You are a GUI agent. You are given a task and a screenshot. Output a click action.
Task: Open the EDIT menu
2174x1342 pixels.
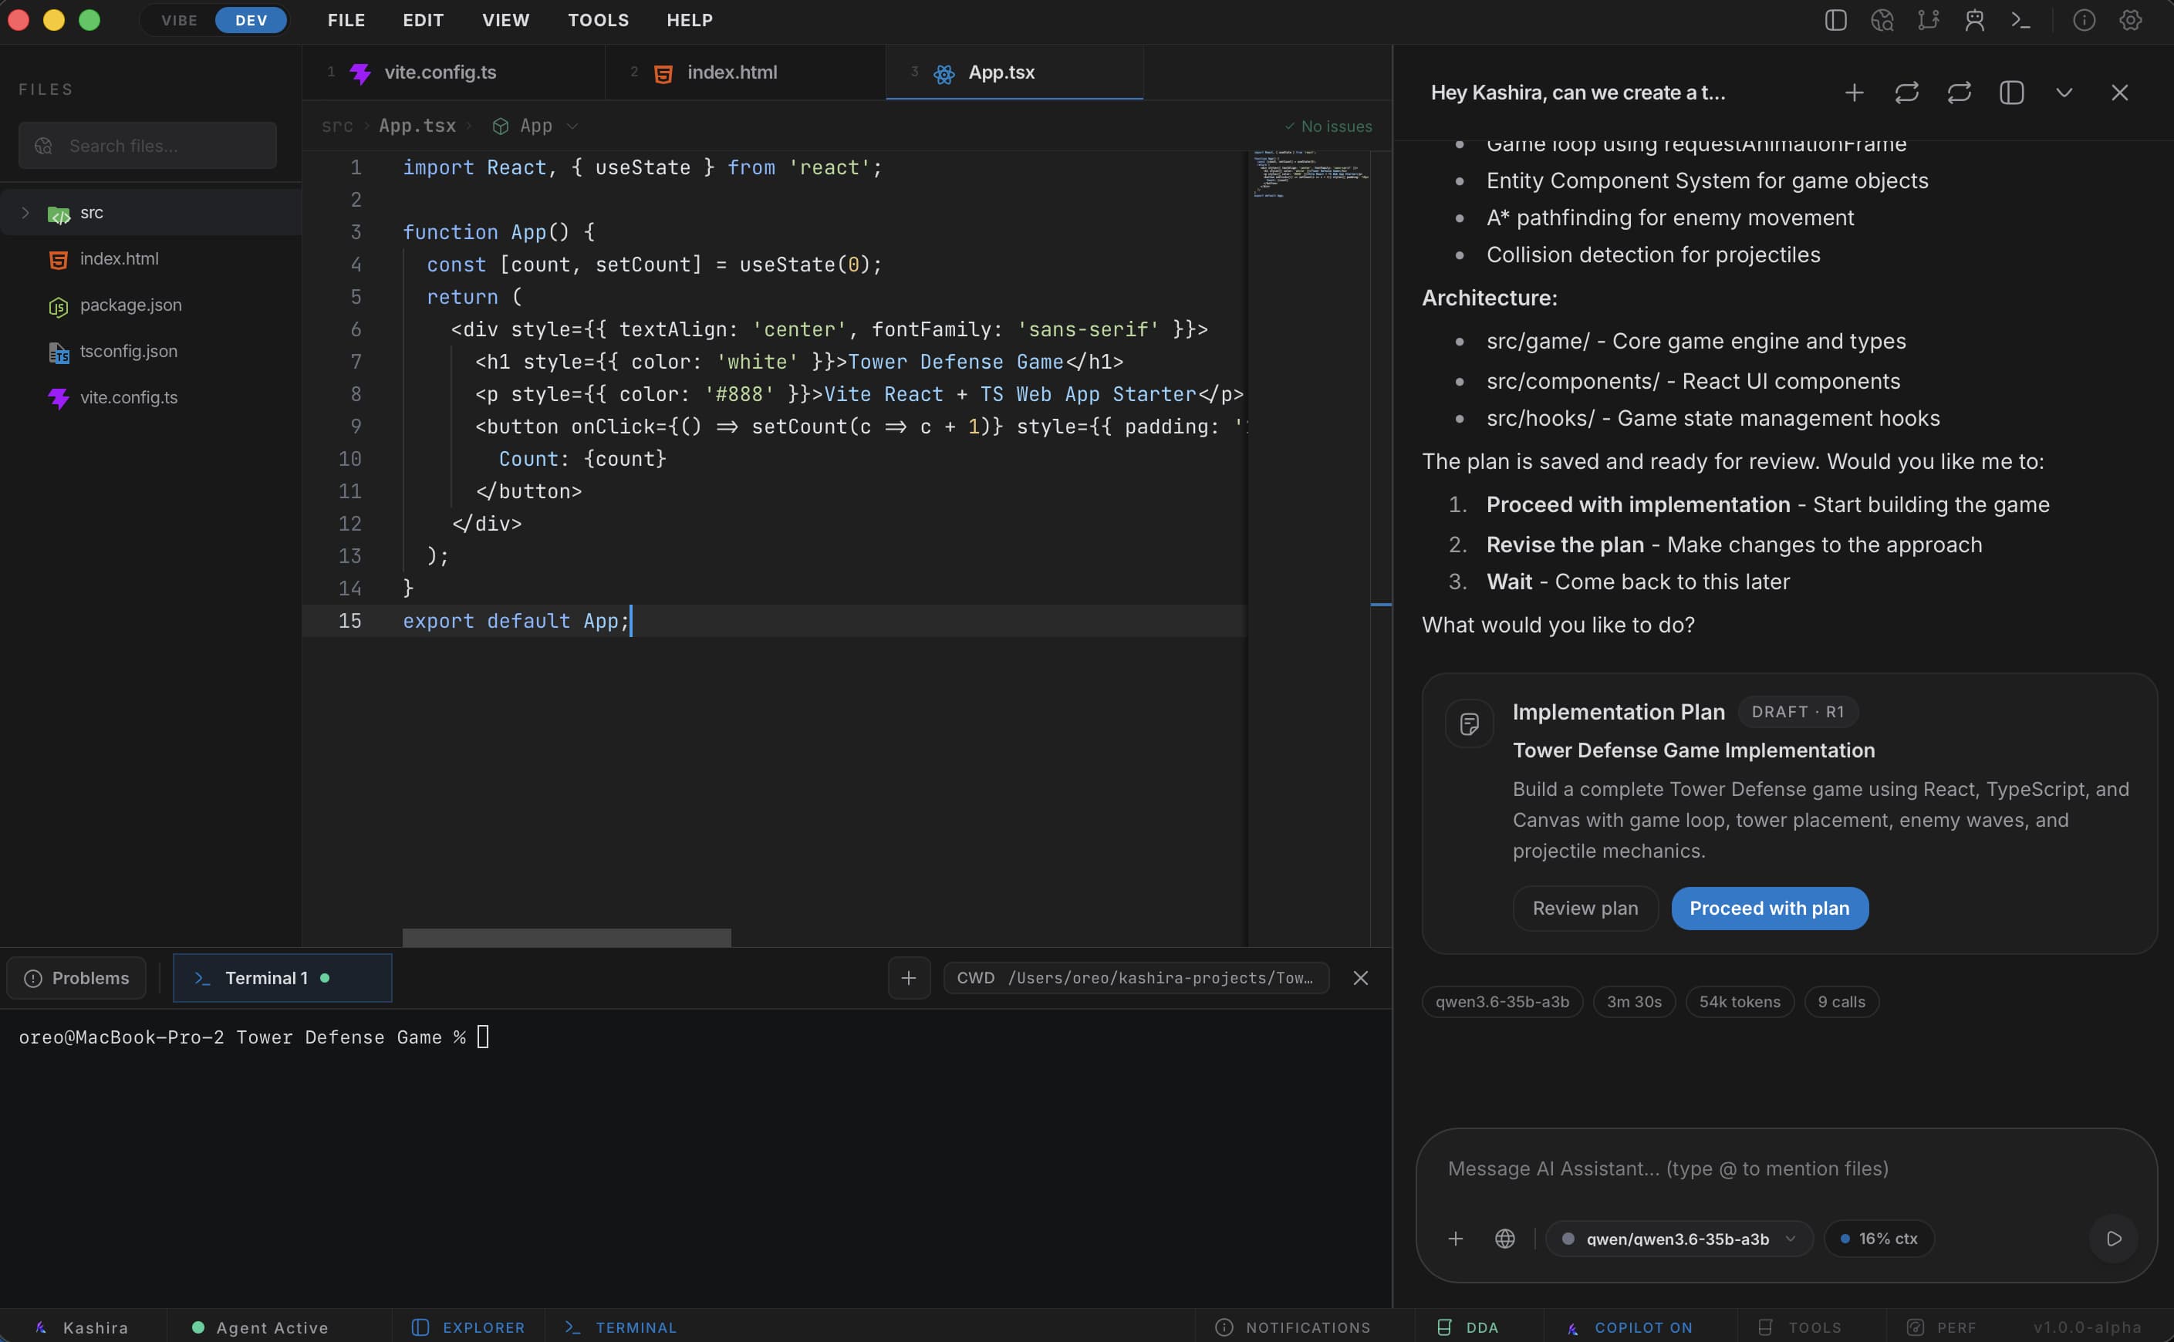point(423,19)
